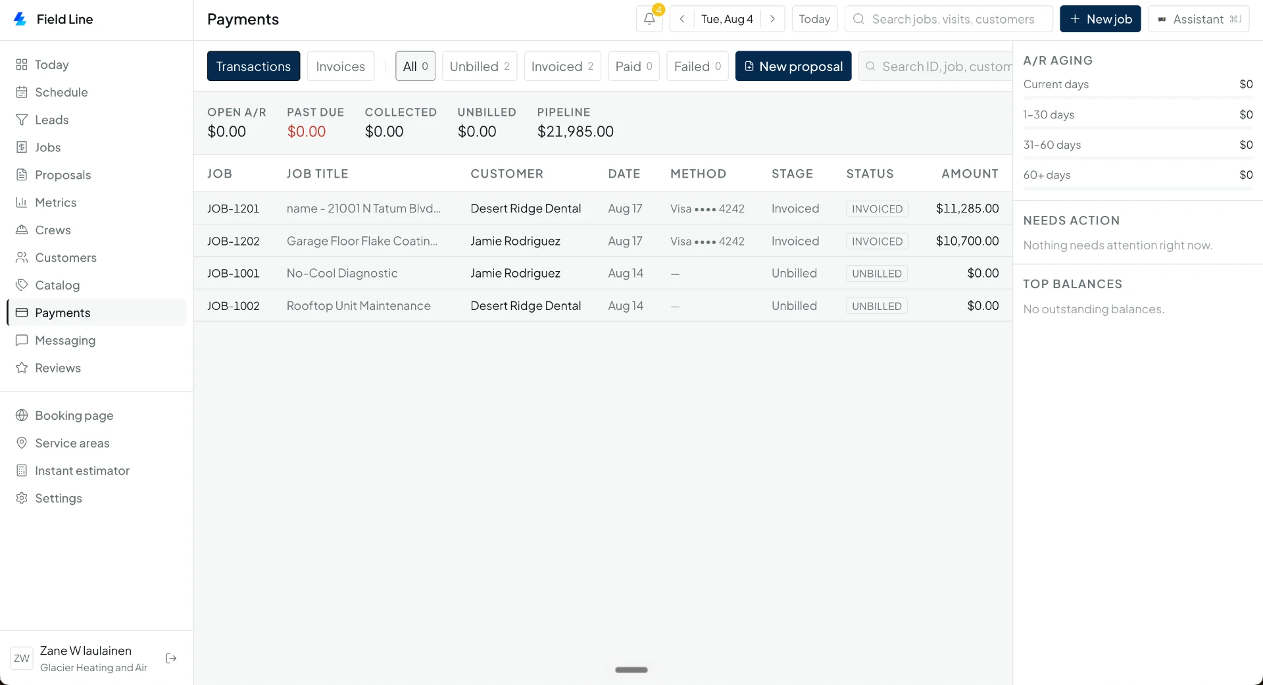Click the INVOICED badge for JOB-1201
This screenshot has width=1263, height=685.
[x=877, y=209]
